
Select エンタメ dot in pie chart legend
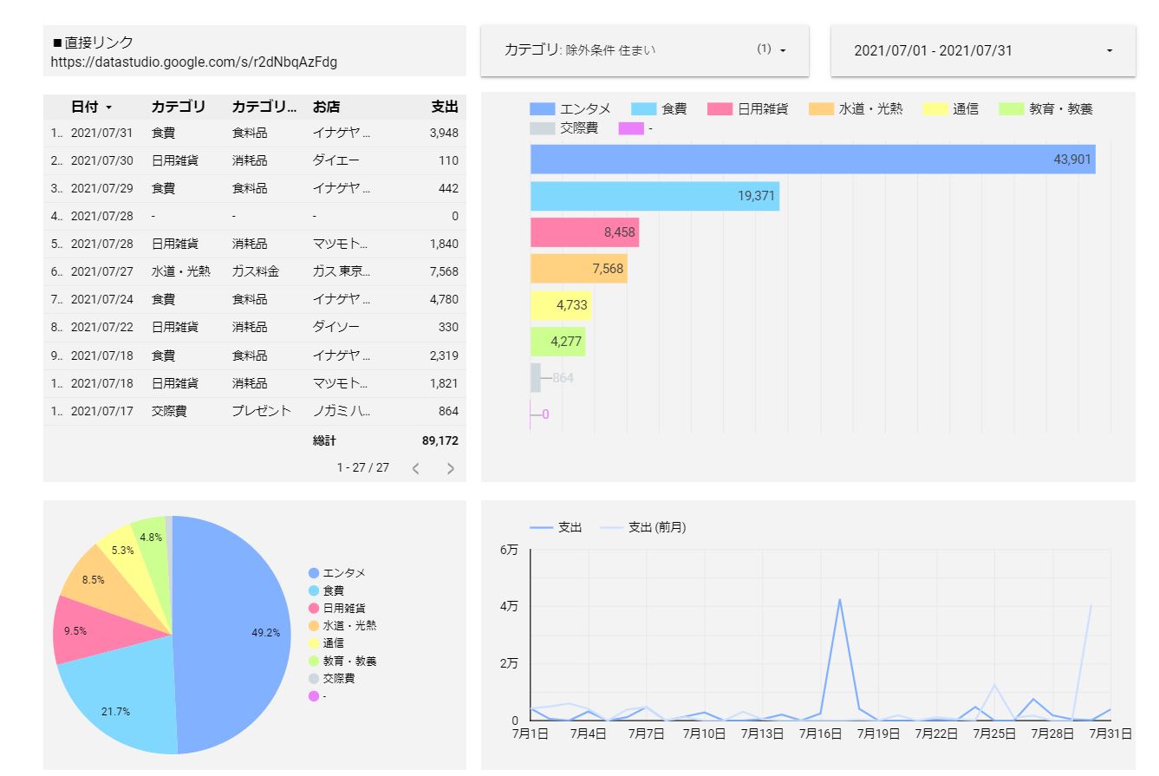point(314,573)
